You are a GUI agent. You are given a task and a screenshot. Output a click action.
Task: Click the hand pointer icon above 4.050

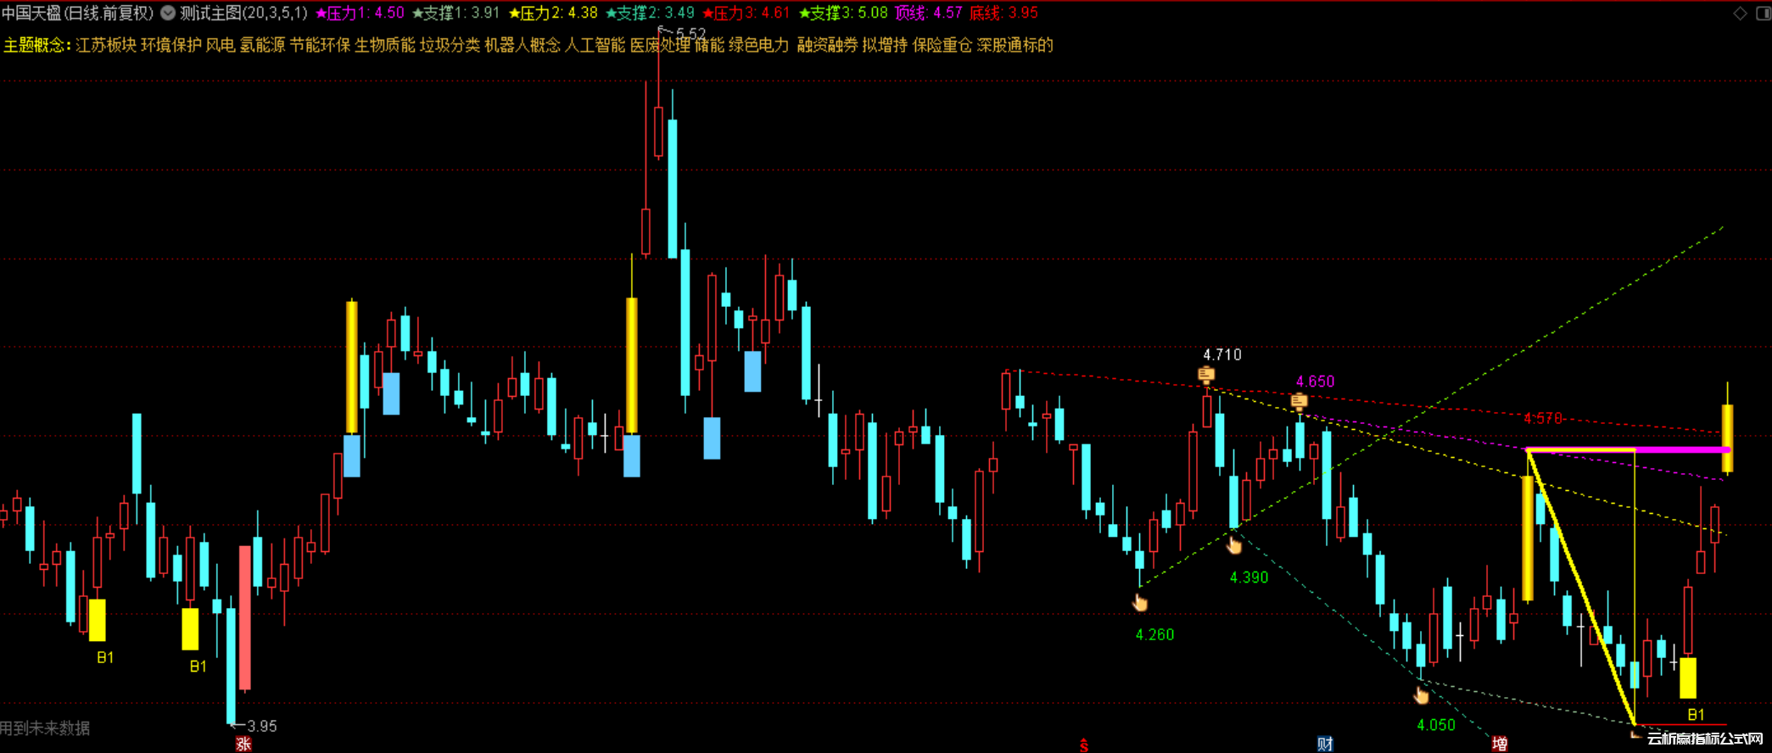tap(1421, 695)
